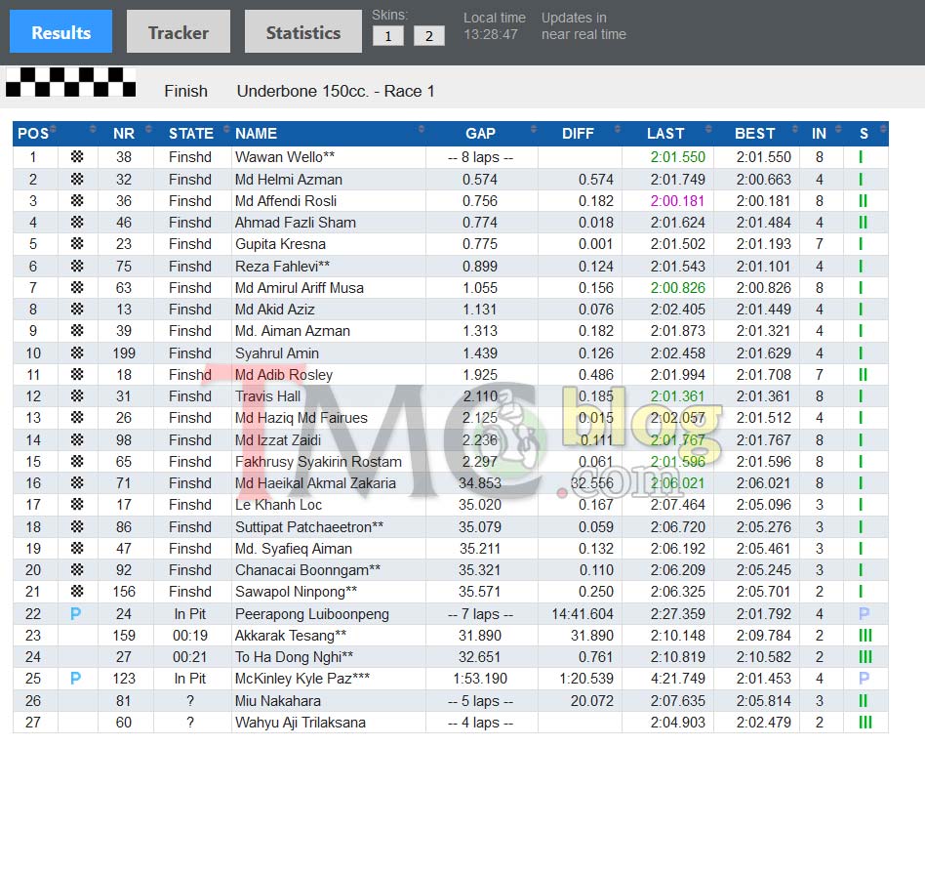The height and width of the screenshot is (871, 925).
Task: Click finished flag icon for Le Khanh Loc
Action: (x=77, y=504)
